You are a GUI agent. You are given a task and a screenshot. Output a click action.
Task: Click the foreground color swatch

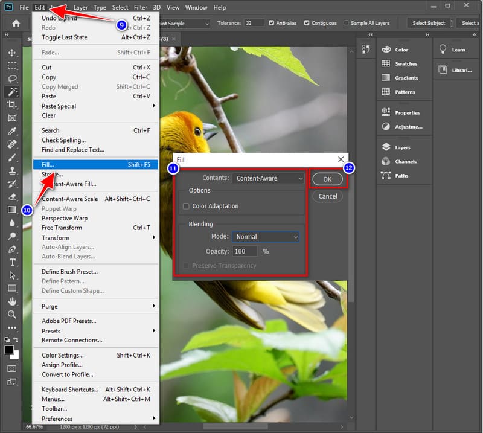(9, 350)
